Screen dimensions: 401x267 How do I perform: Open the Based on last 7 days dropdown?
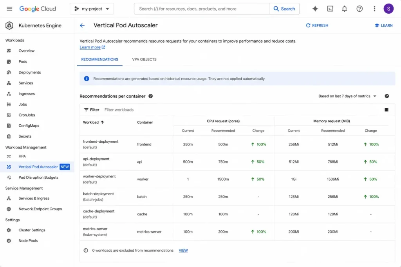pos(347,96)
